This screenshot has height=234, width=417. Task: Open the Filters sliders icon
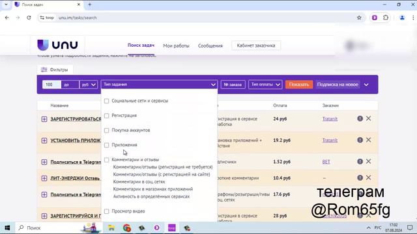44,70
